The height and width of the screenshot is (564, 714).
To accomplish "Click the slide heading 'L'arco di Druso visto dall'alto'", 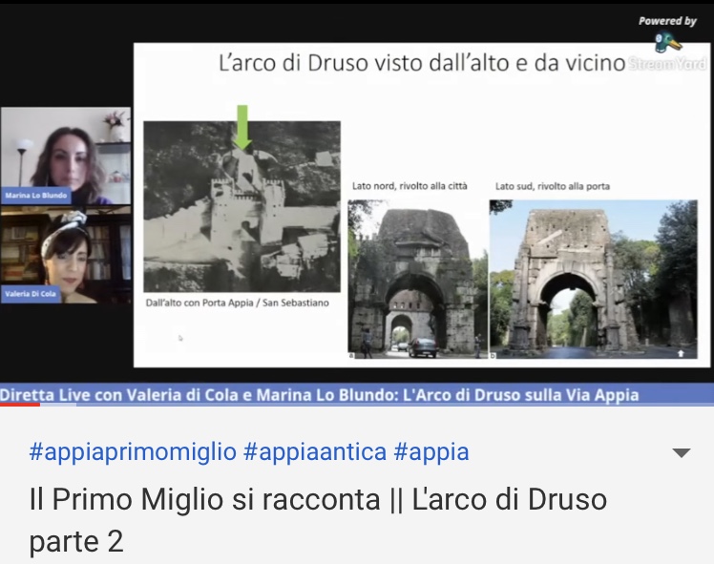I will (x=420, y=65).
